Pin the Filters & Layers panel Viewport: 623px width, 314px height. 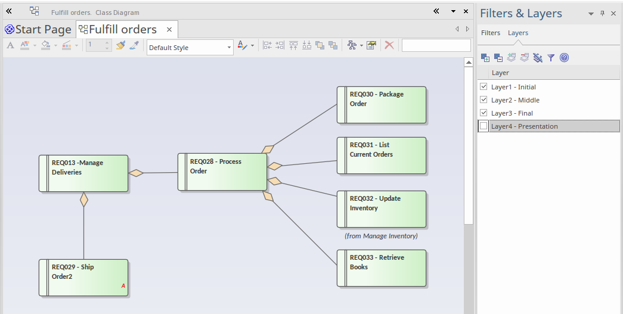tap(603, 14)
